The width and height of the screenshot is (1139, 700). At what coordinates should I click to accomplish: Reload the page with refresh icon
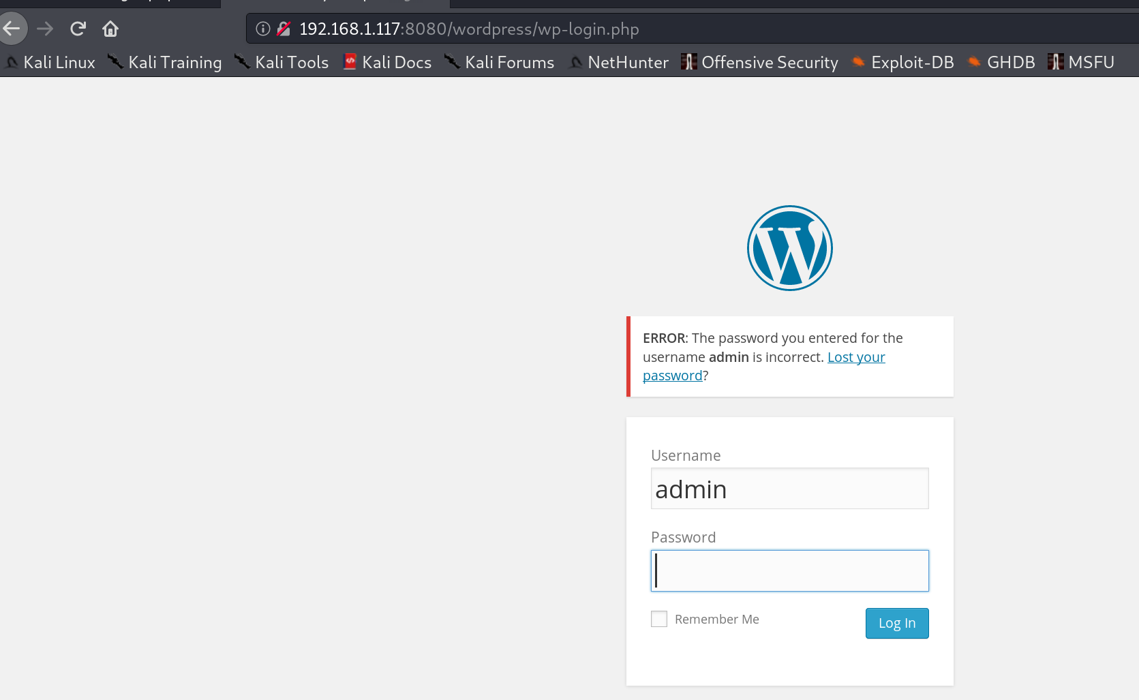click(x=78, y=29)
